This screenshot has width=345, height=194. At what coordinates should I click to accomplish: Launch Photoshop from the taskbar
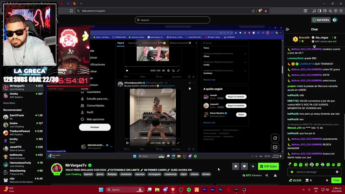[x=220, y=190]
